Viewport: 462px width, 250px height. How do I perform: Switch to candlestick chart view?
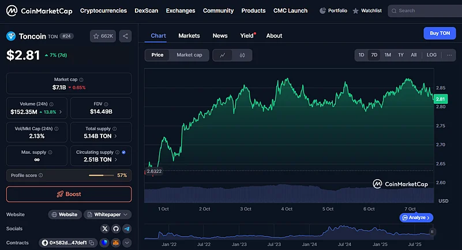[242, 55]
